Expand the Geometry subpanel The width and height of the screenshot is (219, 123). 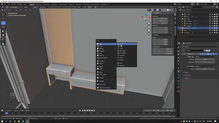click(x=187, y=75)
